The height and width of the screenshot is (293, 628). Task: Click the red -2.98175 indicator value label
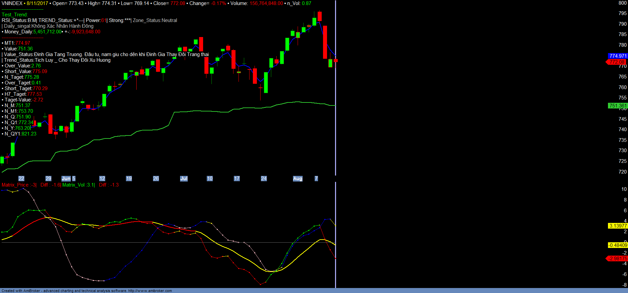(x=617, y=259)
